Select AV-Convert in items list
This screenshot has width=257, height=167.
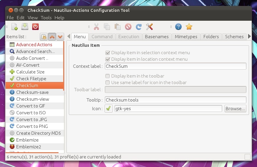tap(35, 65)
